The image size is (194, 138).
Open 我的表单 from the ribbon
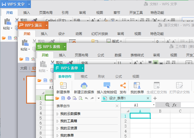pyautogui.click(x=137, y=86)
